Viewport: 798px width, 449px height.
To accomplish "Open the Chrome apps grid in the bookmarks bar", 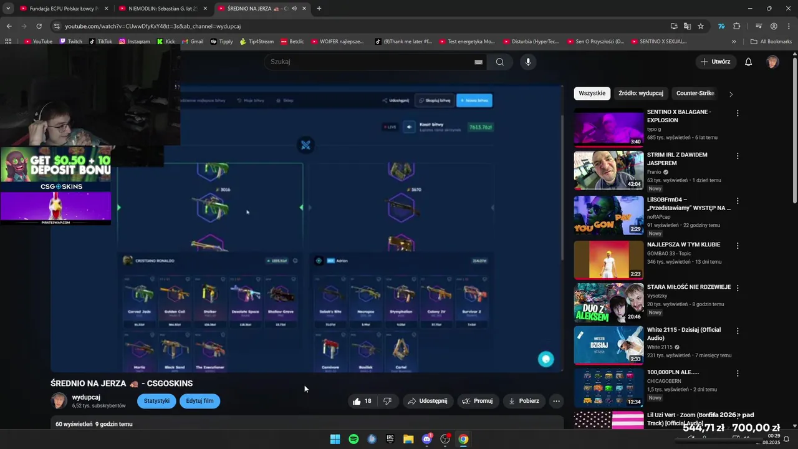I will coord(8,41).
